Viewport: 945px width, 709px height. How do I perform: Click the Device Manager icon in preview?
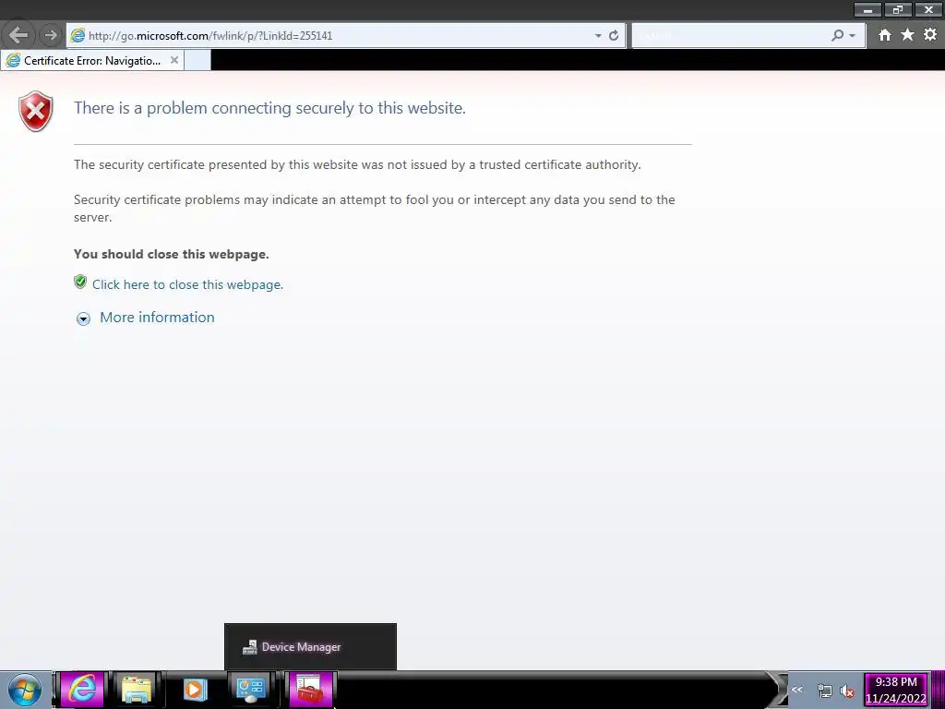[x=249, y=647]
